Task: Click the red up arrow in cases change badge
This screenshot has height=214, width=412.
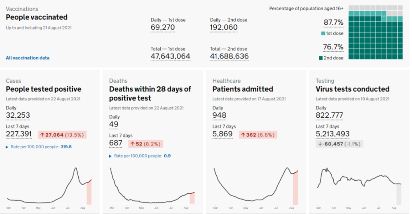Action: pyautogui.click(x=42, y=135)
